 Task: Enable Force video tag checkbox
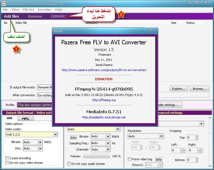point(129,159)
